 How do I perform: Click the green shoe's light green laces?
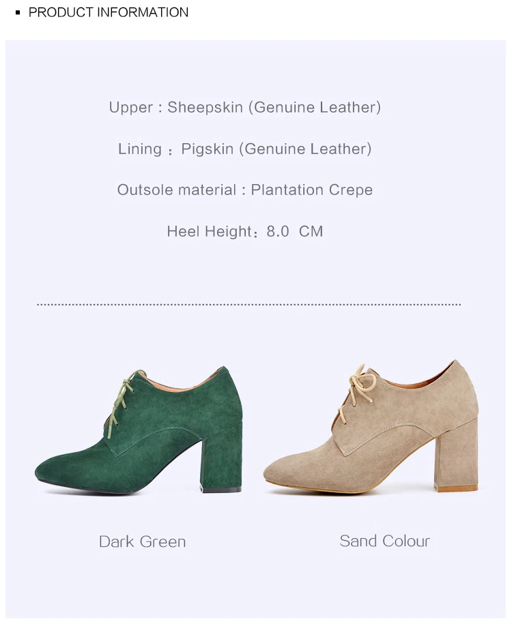pos(124,396)
